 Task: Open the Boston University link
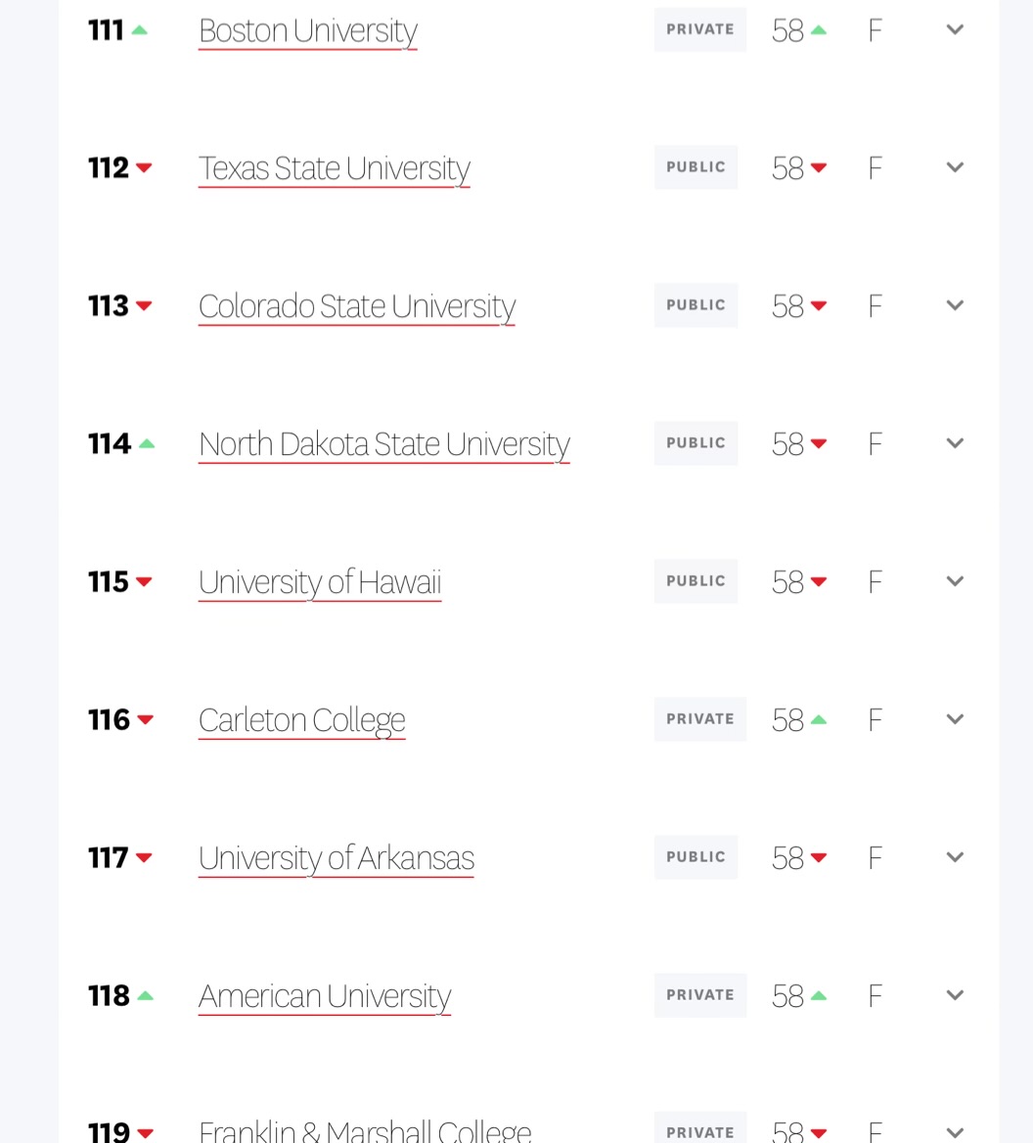[308, 31]
